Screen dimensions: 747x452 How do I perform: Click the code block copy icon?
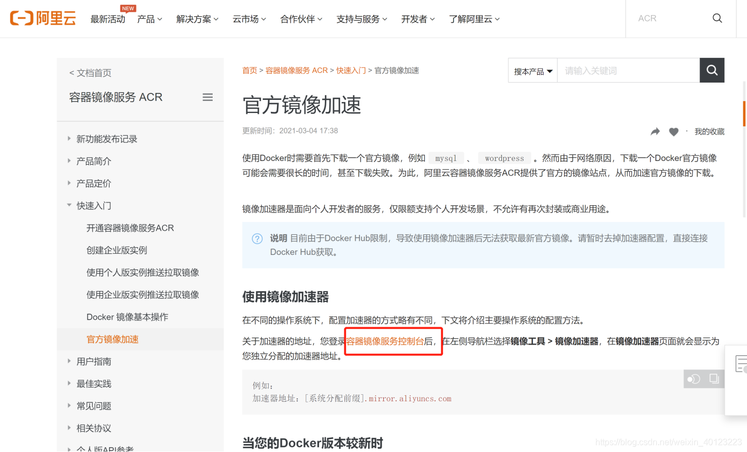pos(714,379)
